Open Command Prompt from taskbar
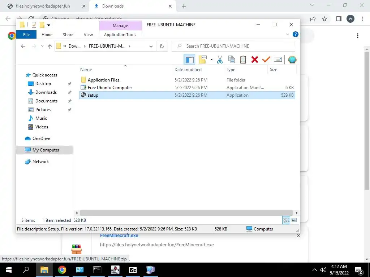This screenshot has width=370, height=277. tap(97, 270)
